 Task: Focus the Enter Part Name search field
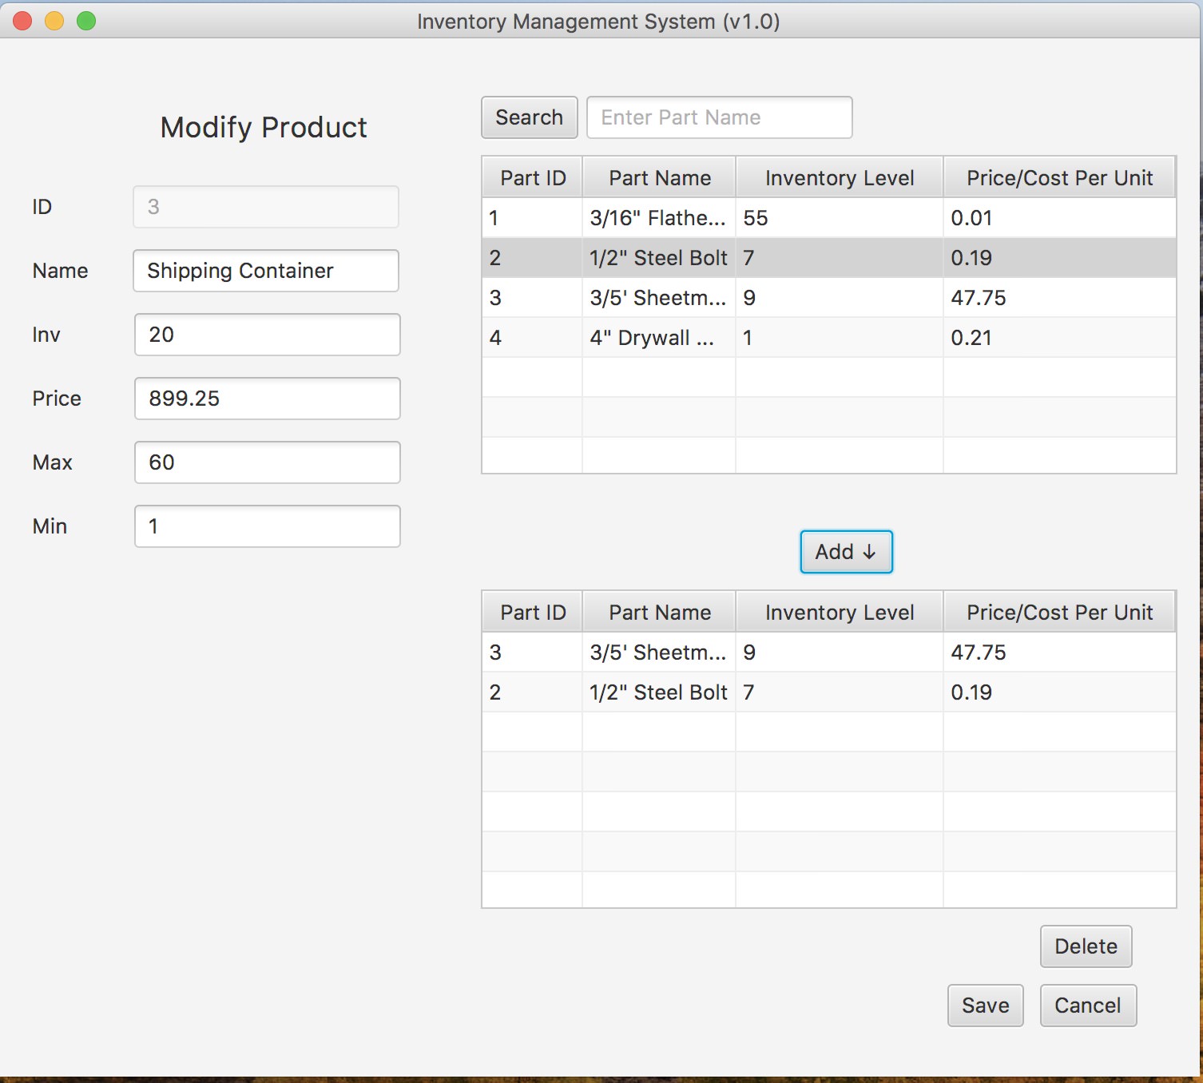pos(719,117)
